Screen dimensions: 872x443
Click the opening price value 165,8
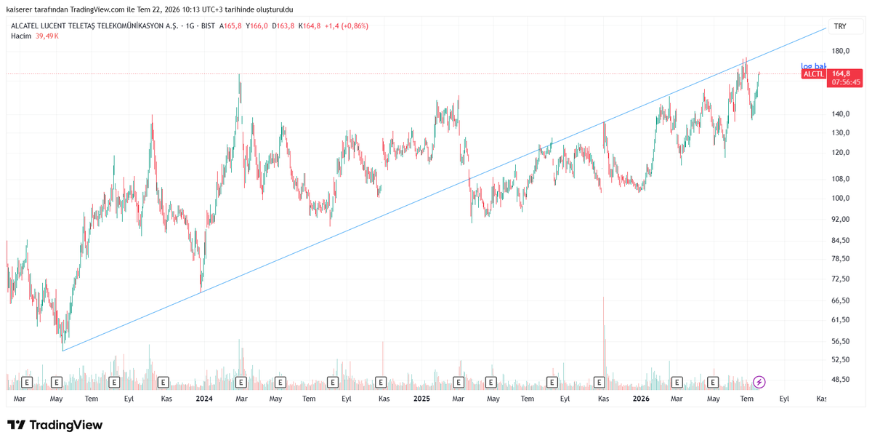coord(234,25)
